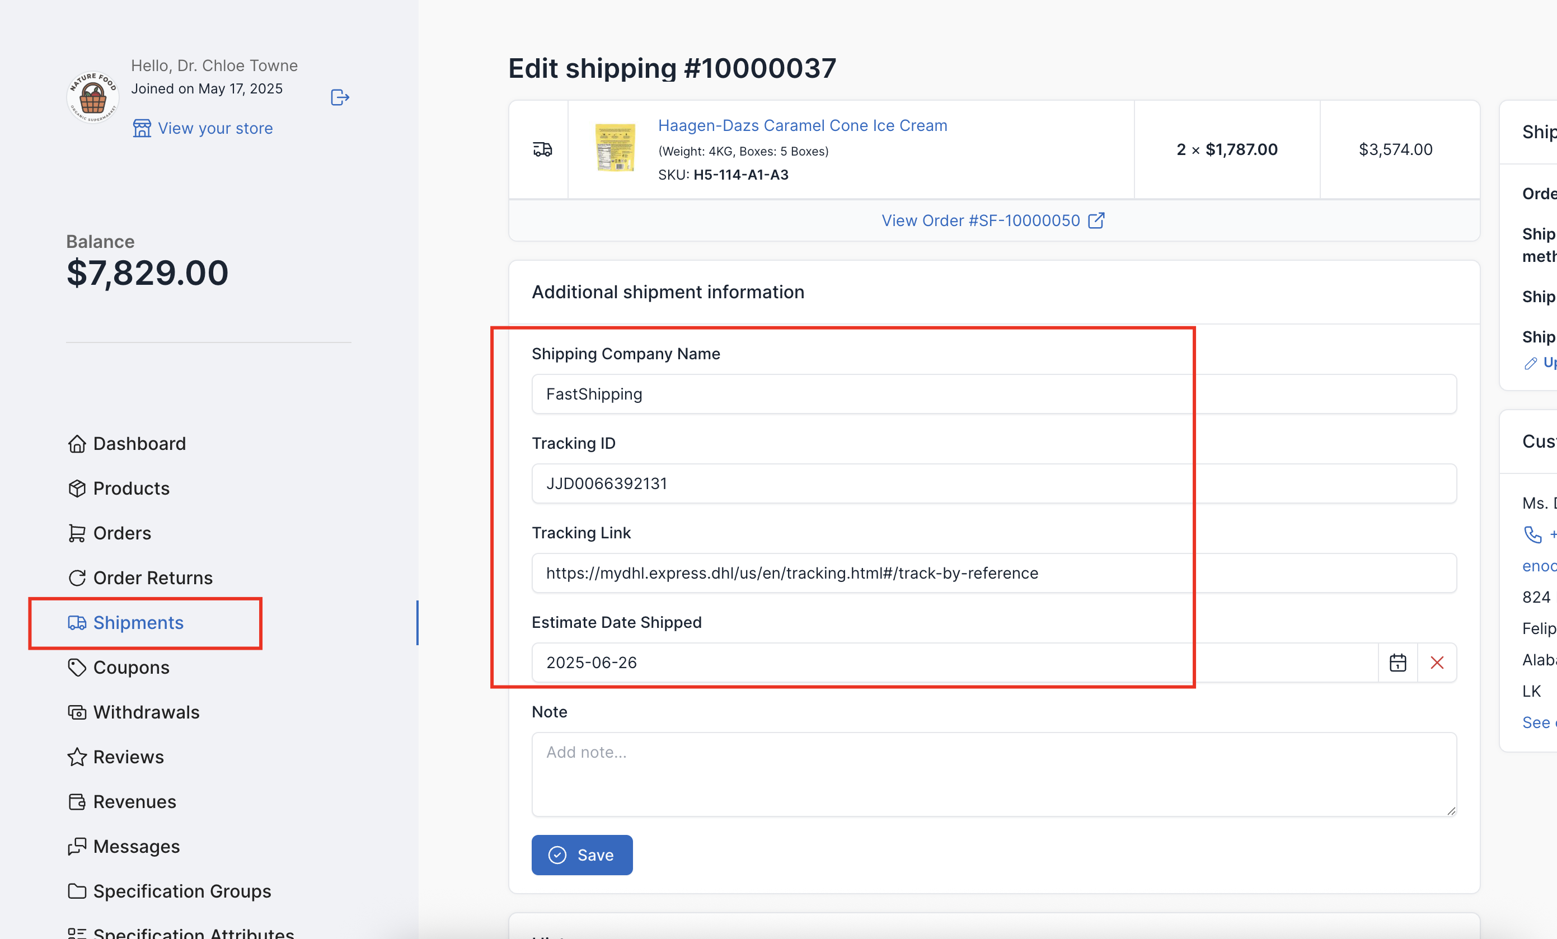The width and height of the screenshot is (1557, 939).
Task: Click the Tracking ID input field
Action: click(x=994, y=483)
